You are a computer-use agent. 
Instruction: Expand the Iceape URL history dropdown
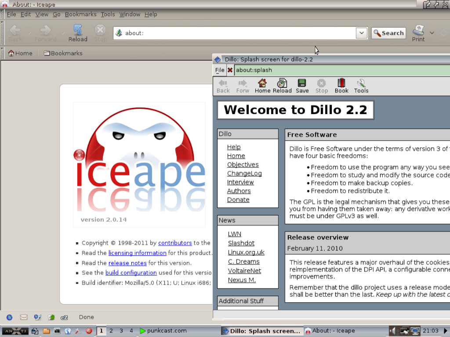[362, 33]
